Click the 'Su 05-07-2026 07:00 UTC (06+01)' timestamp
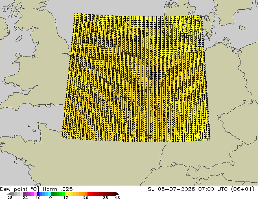This screenshot has height=199, width=258. (x=201, y=189)
